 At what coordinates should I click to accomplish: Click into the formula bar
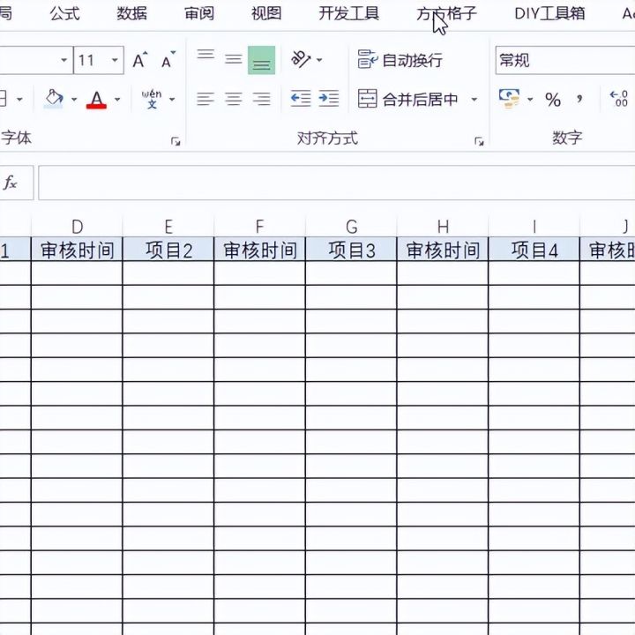pos(337,183)
